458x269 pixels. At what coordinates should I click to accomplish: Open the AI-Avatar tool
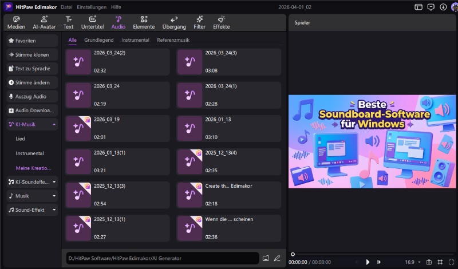point(44,23)
